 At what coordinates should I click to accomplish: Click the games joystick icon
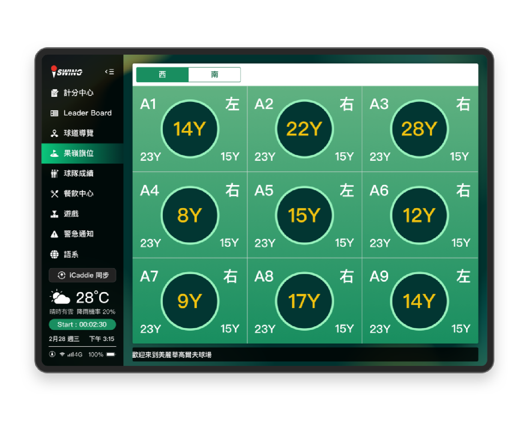(x=54, y=214)
